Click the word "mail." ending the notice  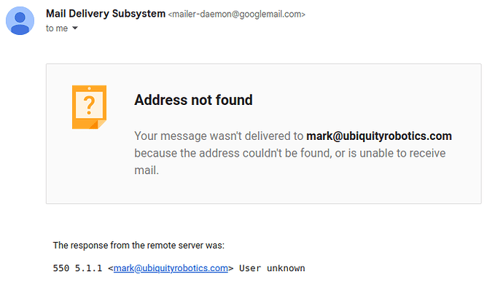(147, 171)
